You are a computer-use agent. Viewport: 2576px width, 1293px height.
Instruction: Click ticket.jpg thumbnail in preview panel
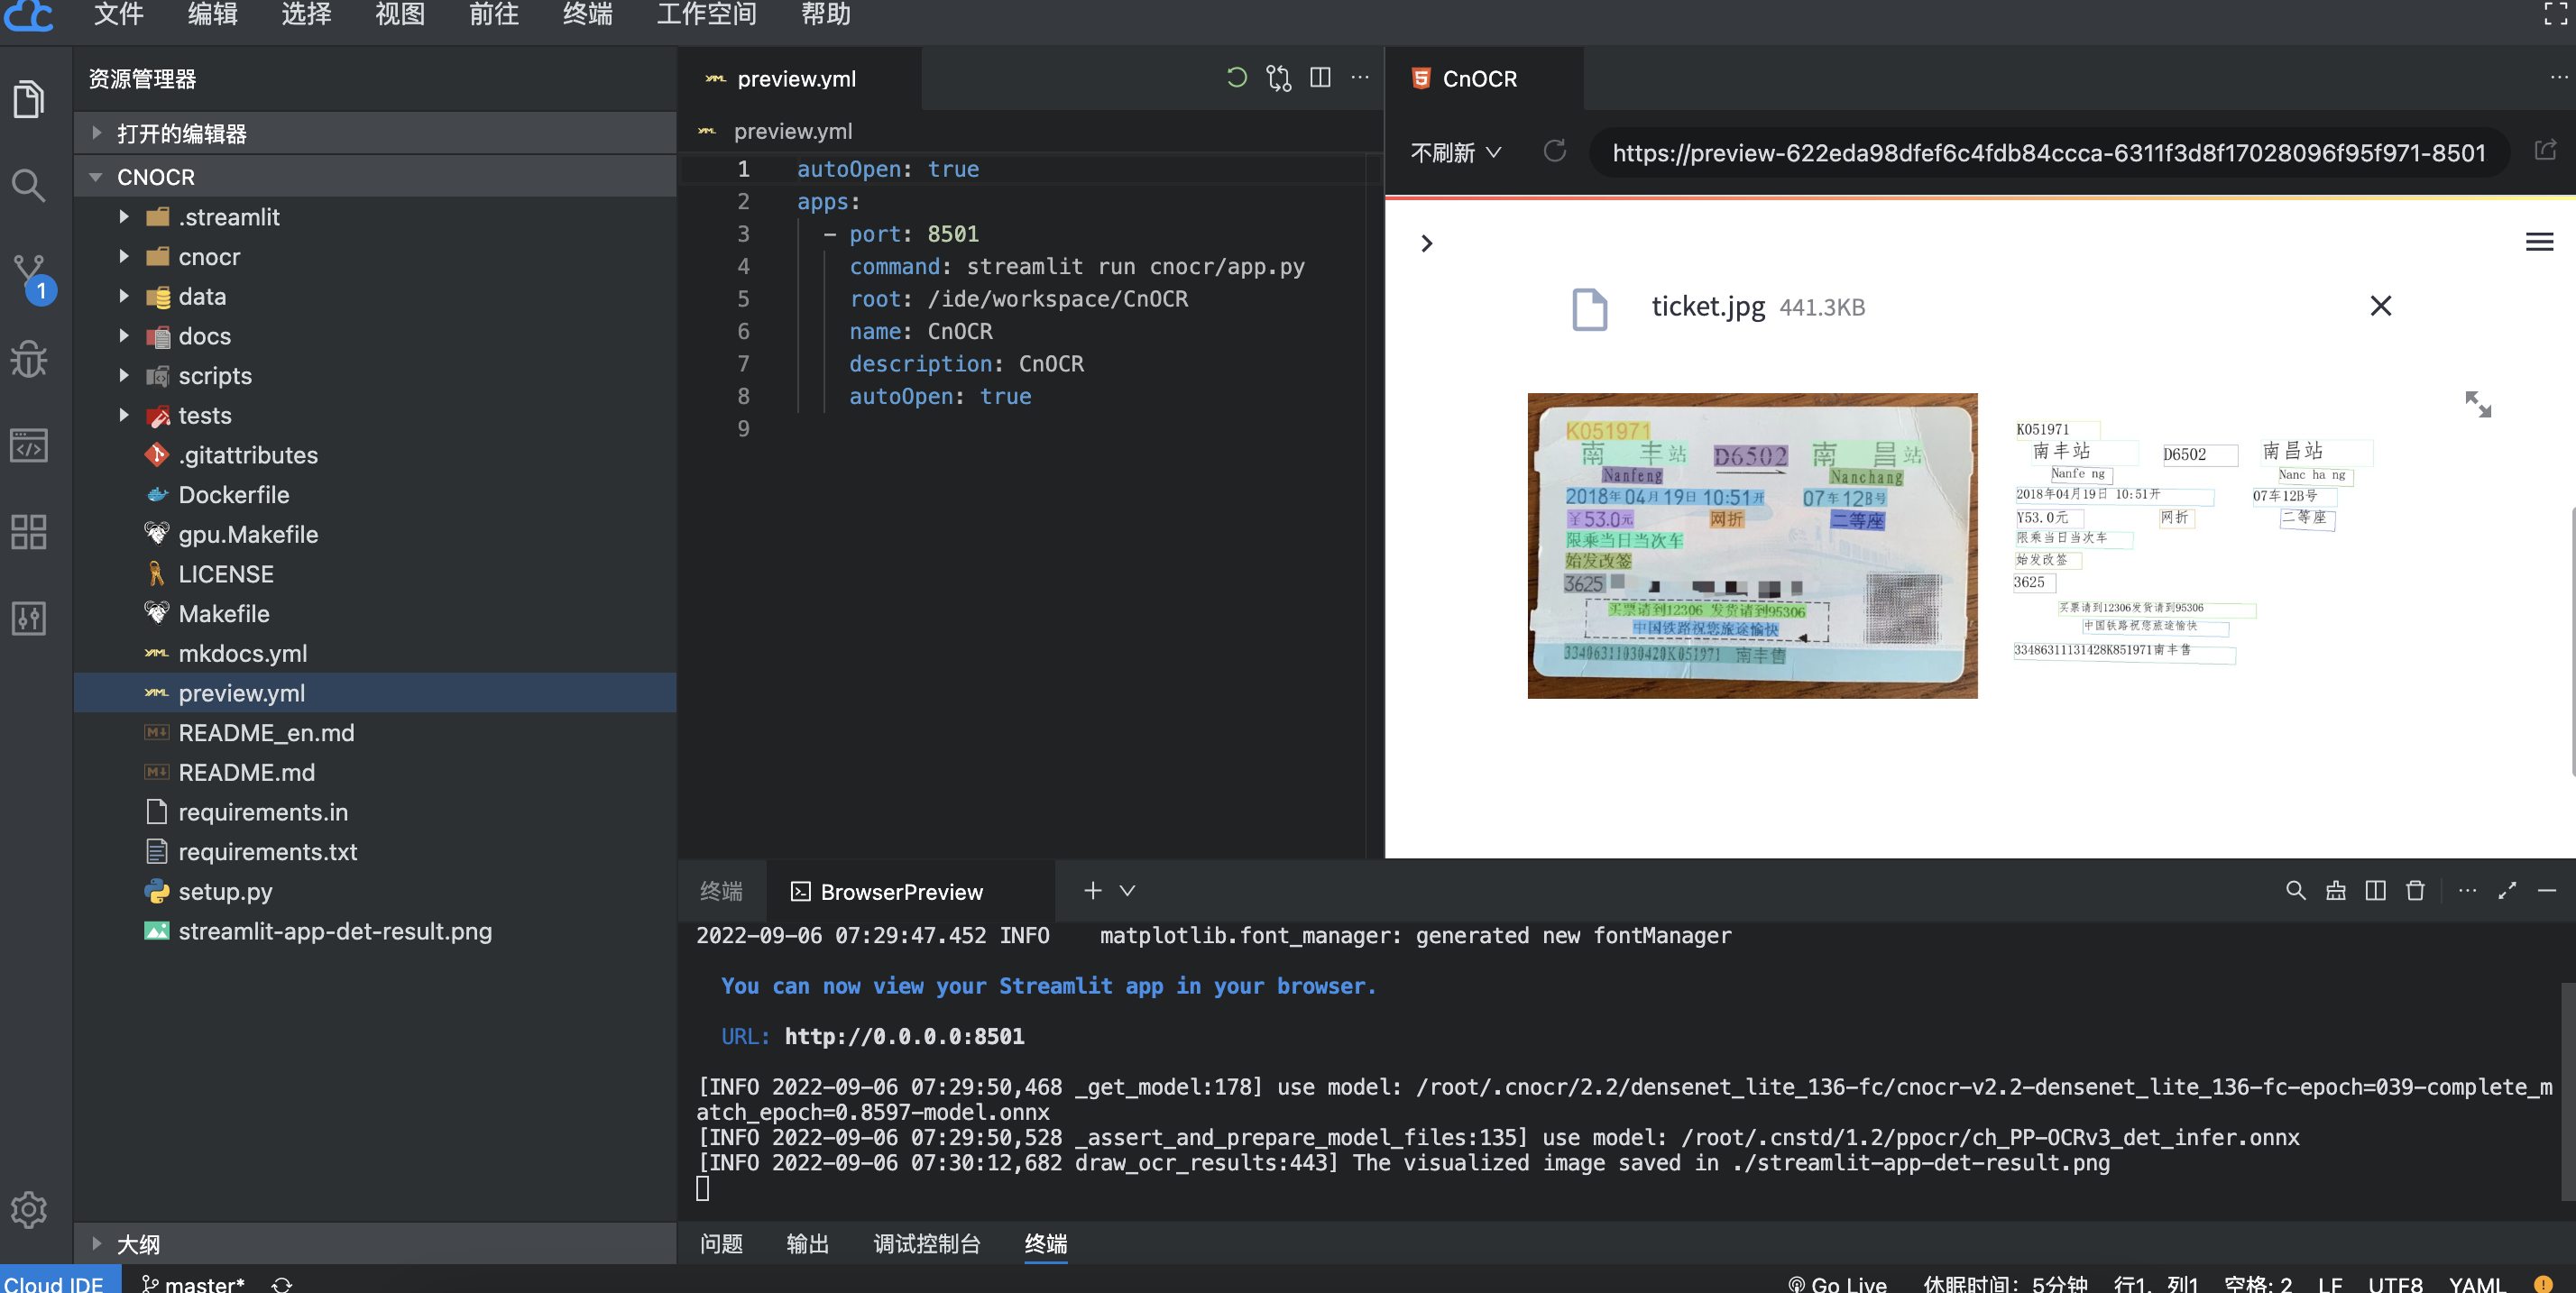[x=1753, y=546]
